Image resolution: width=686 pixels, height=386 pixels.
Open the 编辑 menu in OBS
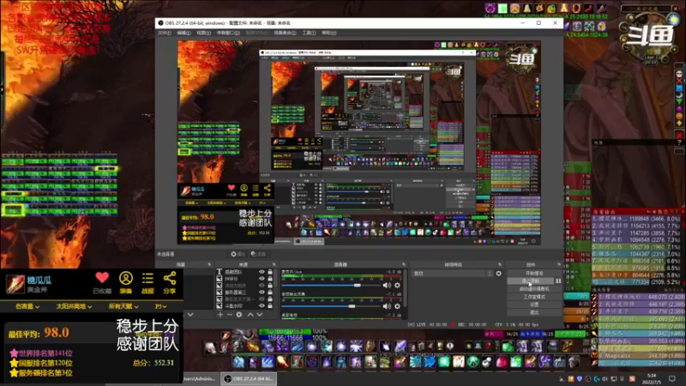click(184, 33)
